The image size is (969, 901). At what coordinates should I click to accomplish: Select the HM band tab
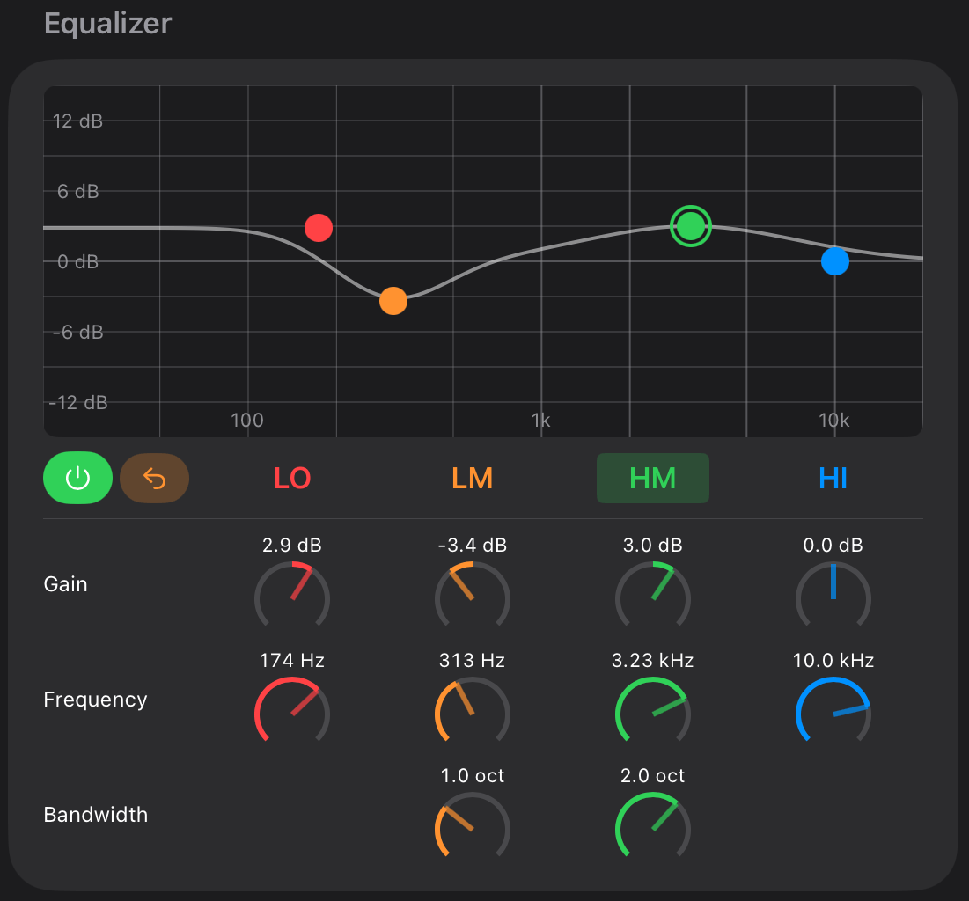(x=652, y=478)
